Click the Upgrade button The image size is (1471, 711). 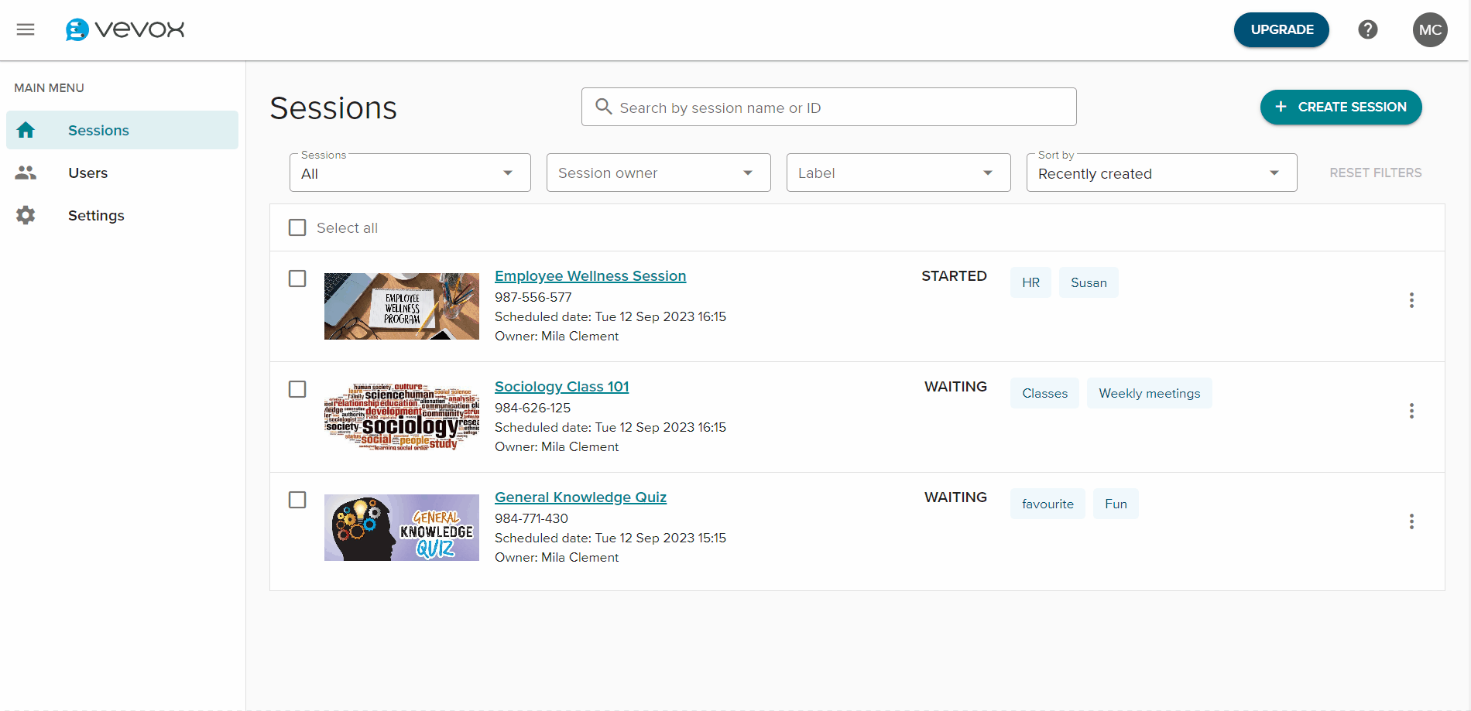point(1281,29)
